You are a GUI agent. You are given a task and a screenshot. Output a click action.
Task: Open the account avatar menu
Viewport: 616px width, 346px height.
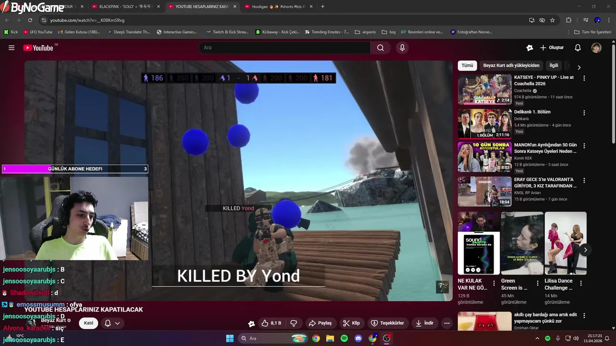(x=596, y=48)
